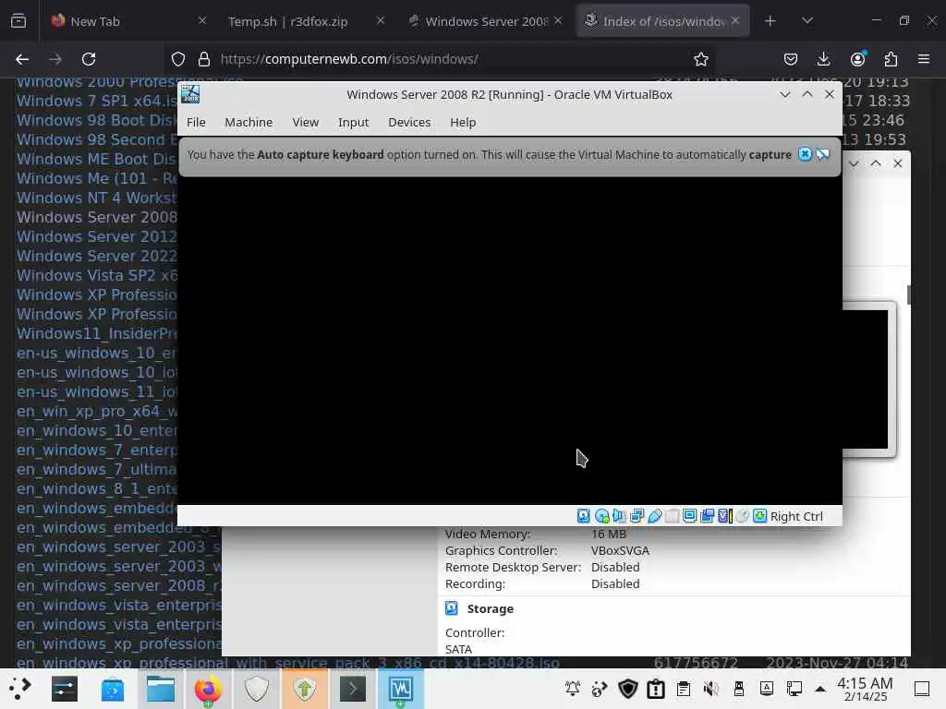This screenshot has height=709, width=946.
Task: Reload the current page
Action: (89, 59)
